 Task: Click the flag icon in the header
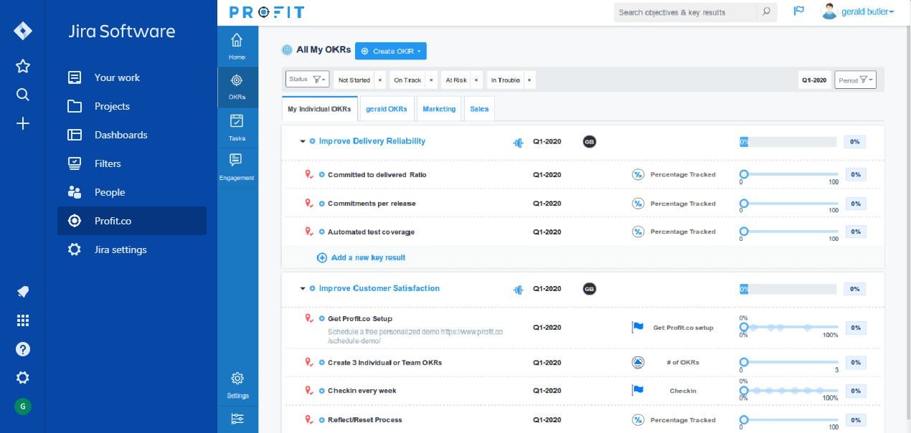pos(798,11)
